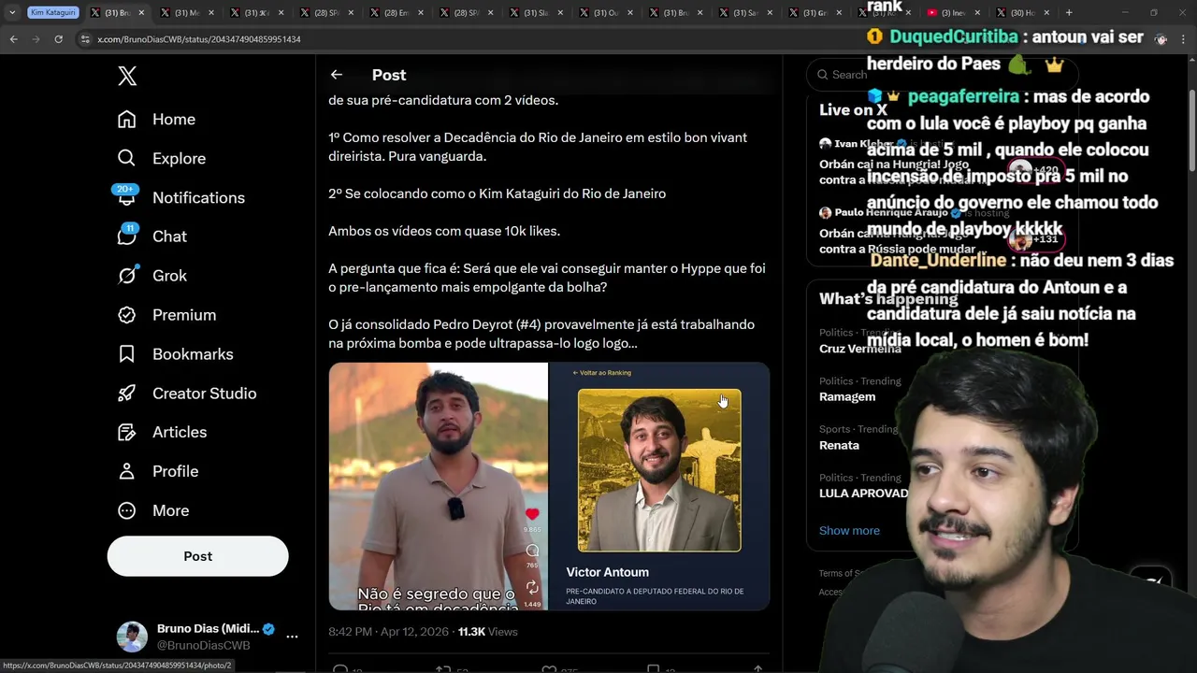Viewport: 1197px width, 673px height.
Task: Open Grok from the sidebar
Action: pos(151,276)
